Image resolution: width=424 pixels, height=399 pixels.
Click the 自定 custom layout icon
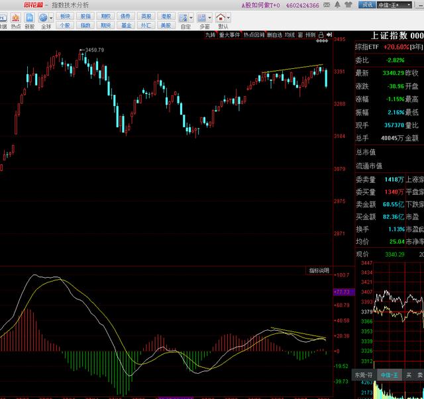pos(185,18)
